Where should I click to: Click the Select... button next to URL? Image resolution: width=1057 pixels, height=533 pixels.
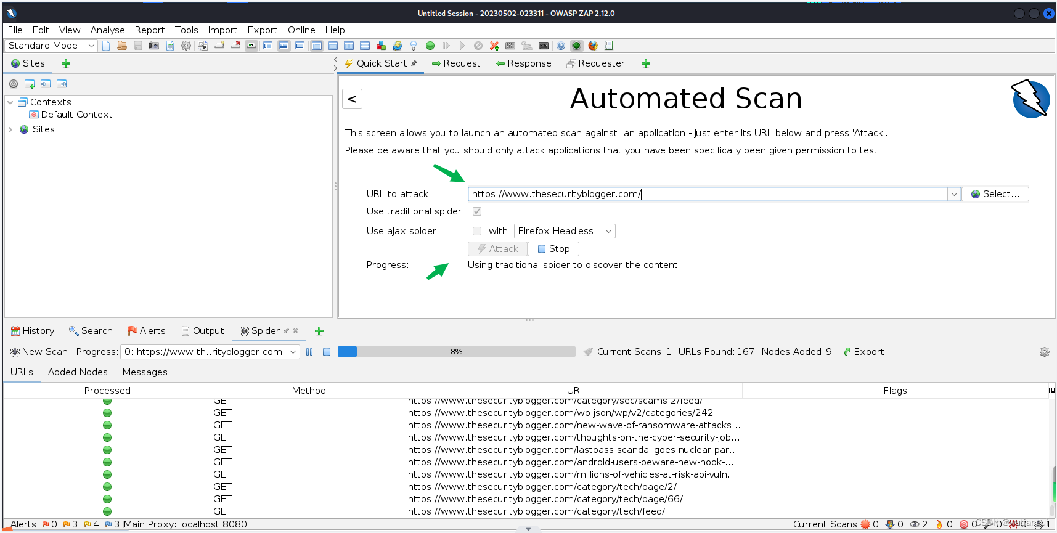pos(995,194)
